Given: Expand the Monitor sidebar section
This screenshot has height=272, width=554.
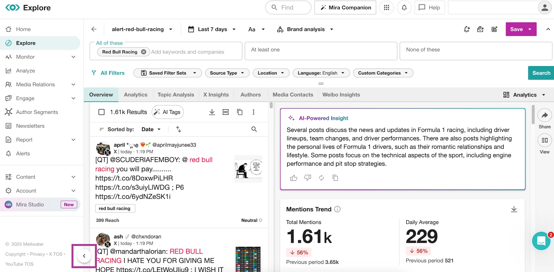Looking at the screenshot, I should point(73,57).
